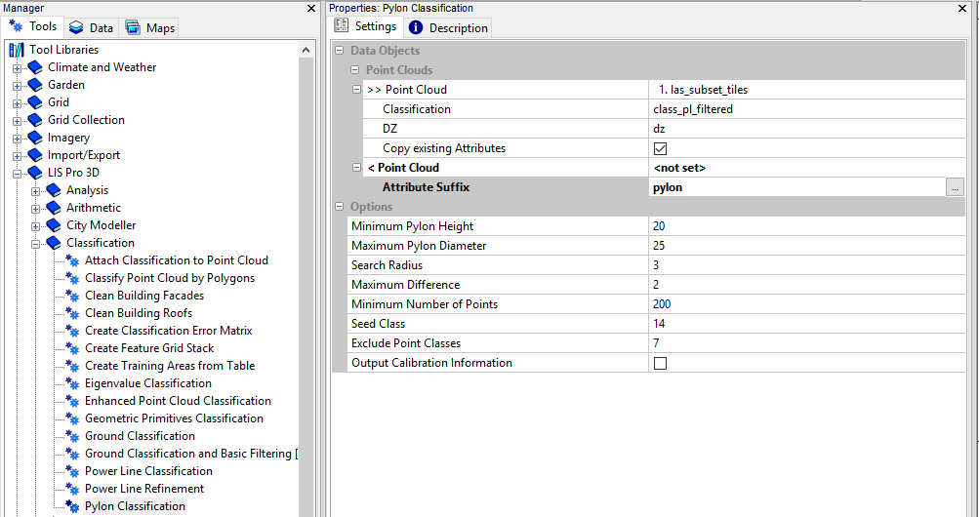
Task: Click the gear icon for Ground Classification
Action: [73, 436]
